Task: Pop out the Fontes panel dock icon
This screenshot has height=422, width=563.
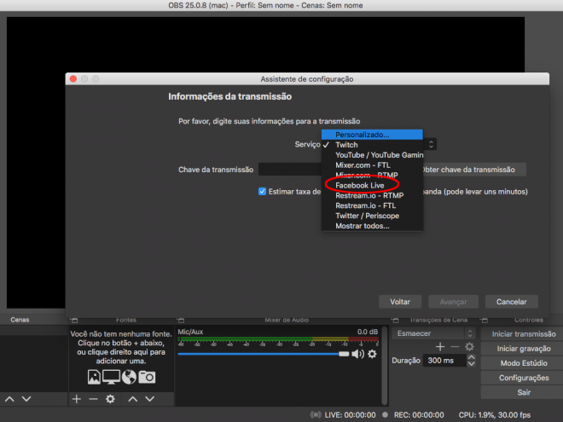Action: (74, 320)
